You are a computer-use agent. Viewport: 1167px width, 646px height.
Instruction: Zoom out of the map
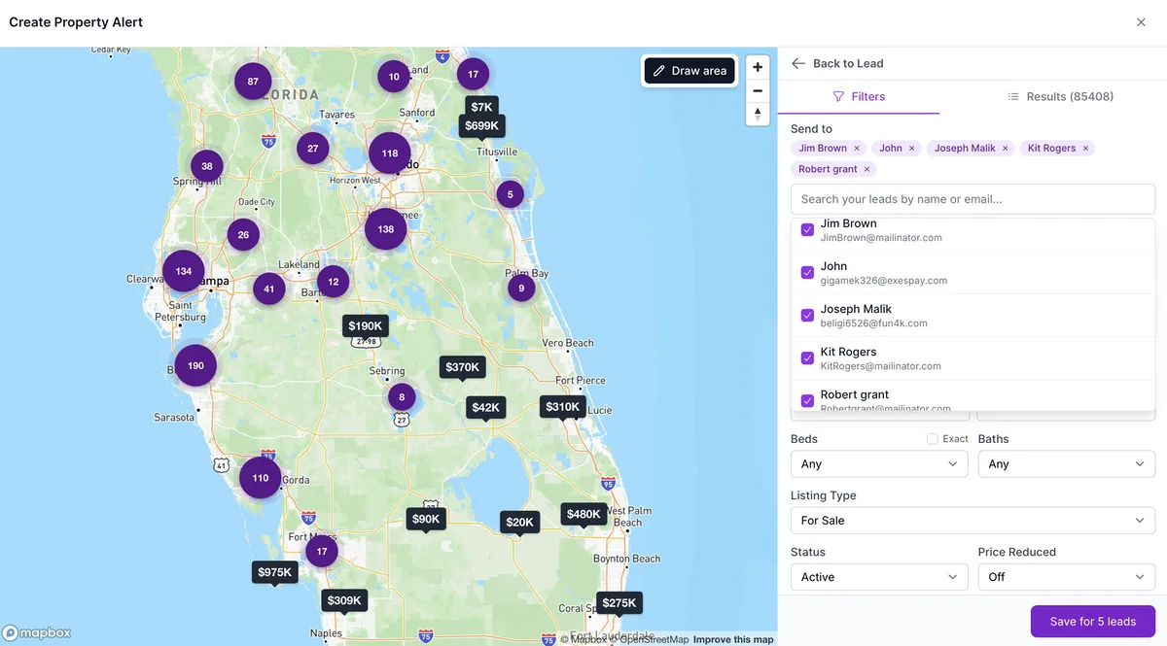click(x=758, y=90)
